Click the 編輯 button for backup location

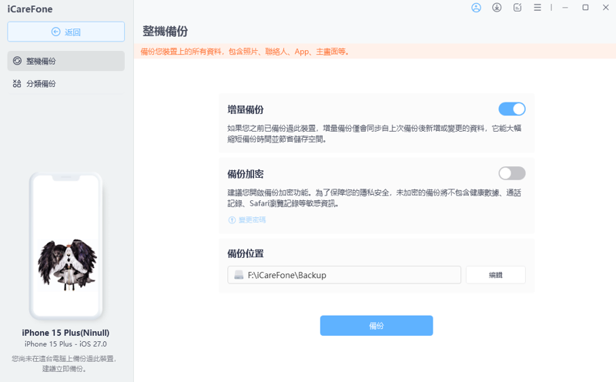pyautogui.click(x=496, y=275)
